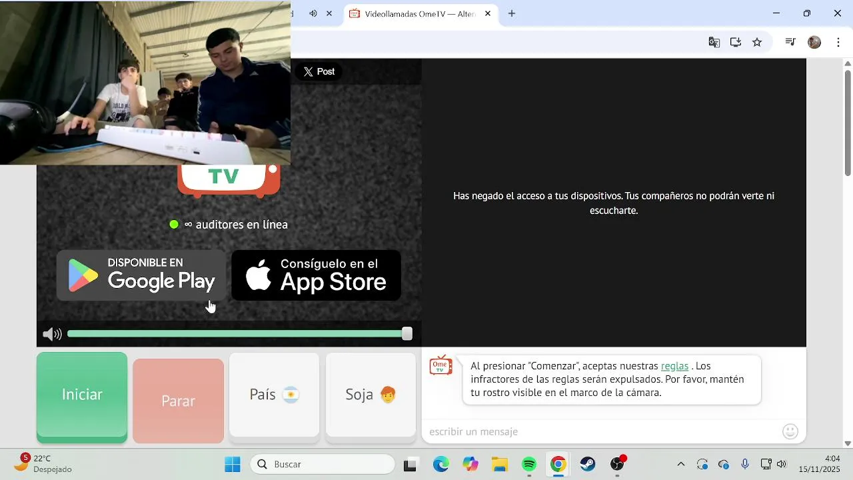The image size is (853, 480).
Task: Click the OmeTV logo beside chat message
Action: [440, 366]
